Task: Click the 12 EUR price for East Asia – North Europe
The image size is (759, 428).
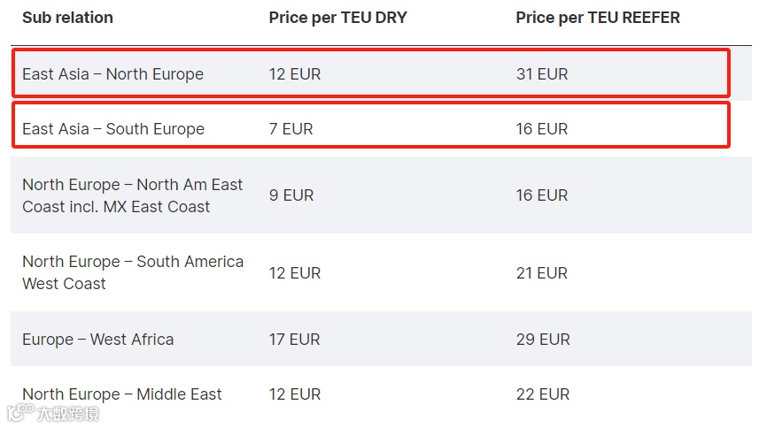Action: tap(295, 74)
